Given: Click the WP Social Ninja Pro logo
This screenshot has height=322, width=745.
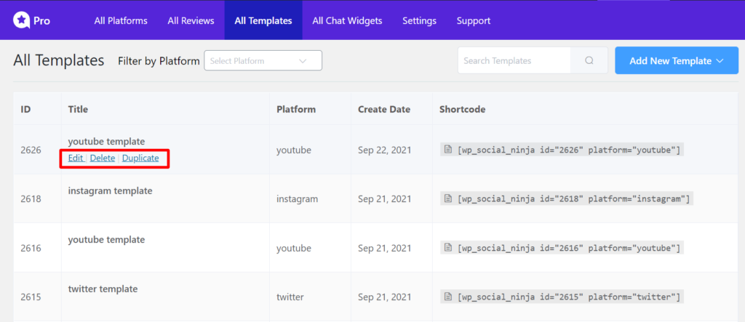Looking at the screenshot, I should coord(31,20).
